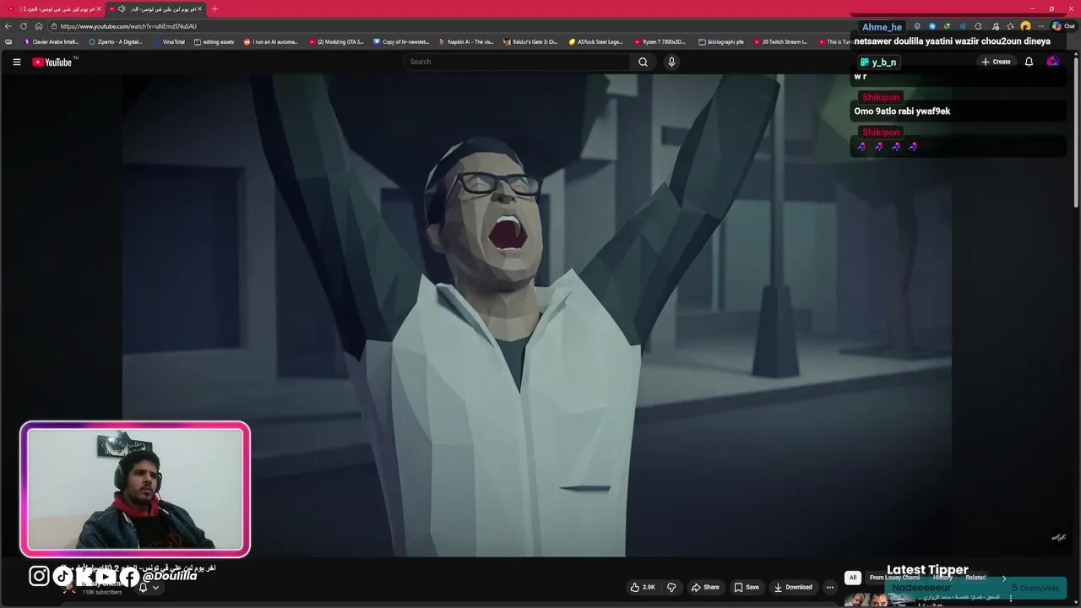The width and height of the screenshot is (1081, 608).
Task: Open subscription notification bell dropdown
Action: pyautogui.click(x=149, y=588)
